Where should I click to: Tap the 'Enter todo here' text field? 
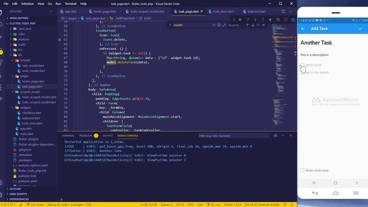pyautogui.click(x=317, y=170)
